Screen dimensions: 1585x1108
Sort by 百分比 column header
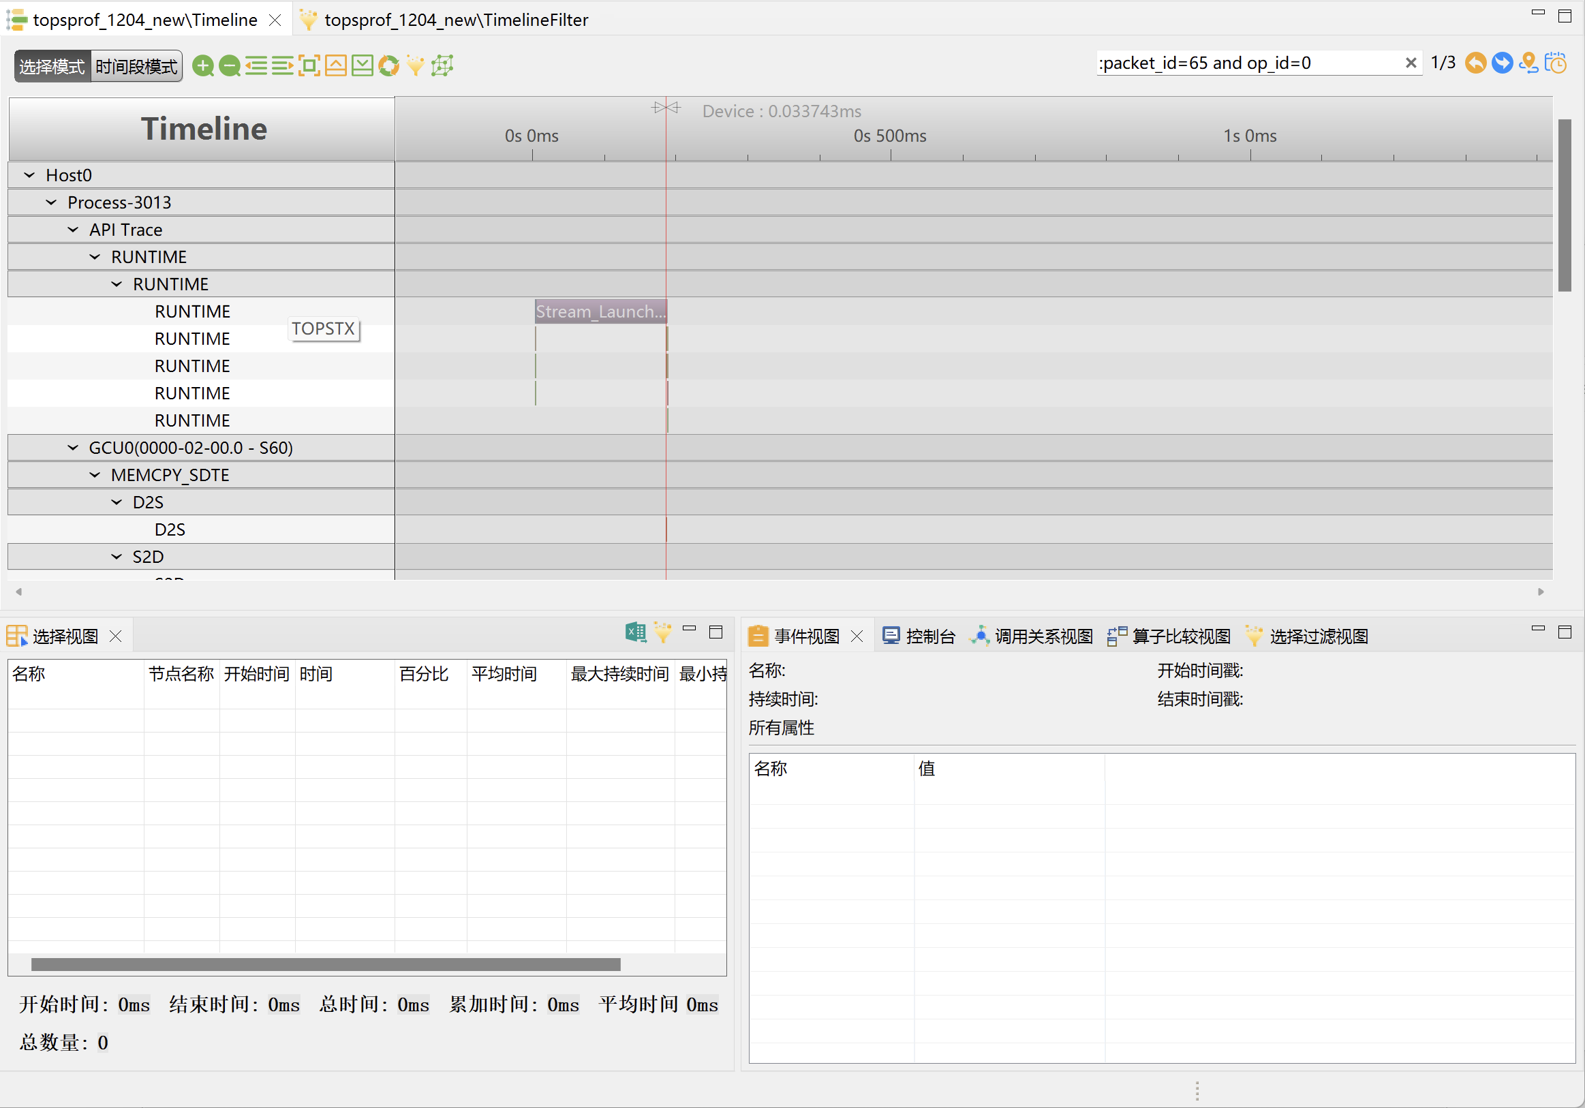click(x=431, y=675)
